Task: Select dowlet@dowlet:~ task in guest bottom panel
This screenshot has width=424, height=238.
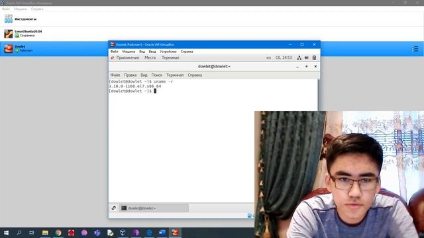Action: click(x=154, y=208)
